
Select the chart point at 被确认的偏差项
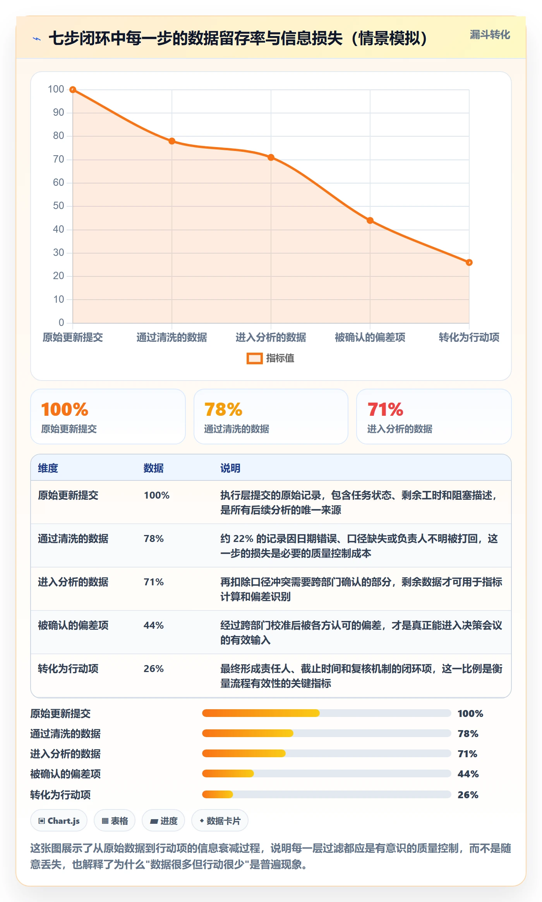370,221
